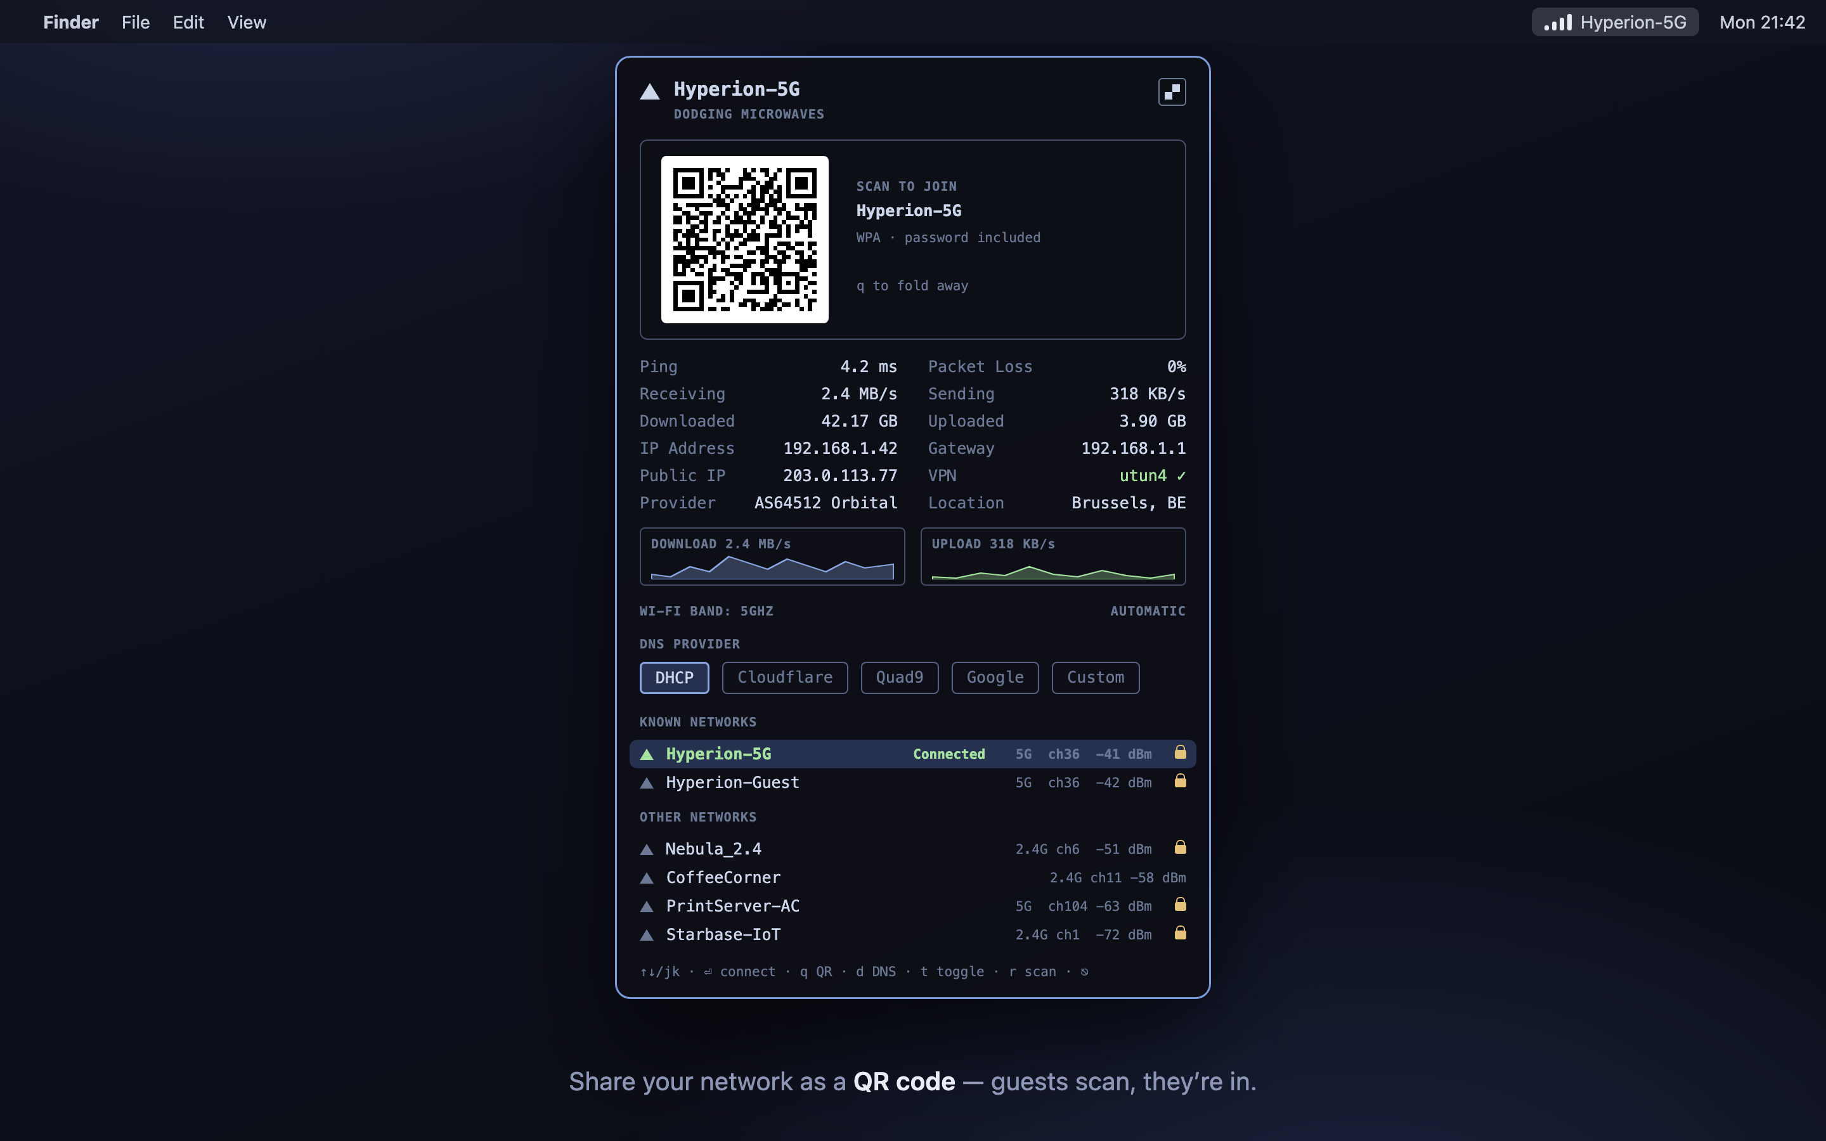1826x1141 pixels.
Task: Click the UPLOAD 318 KB/s graph
Action: click(x=1052, y=557)
